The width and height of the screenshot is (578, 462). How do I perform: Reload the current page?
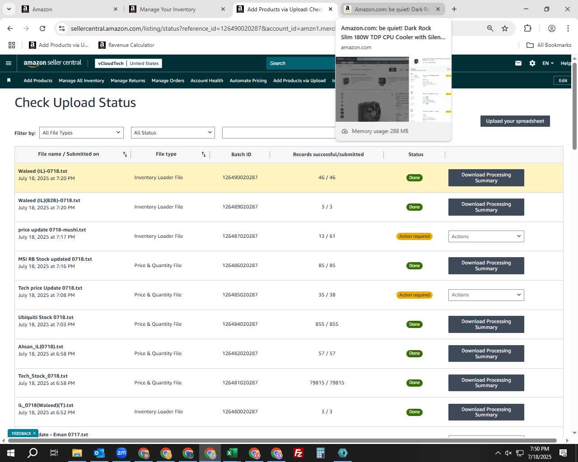[x=42, y=28]
